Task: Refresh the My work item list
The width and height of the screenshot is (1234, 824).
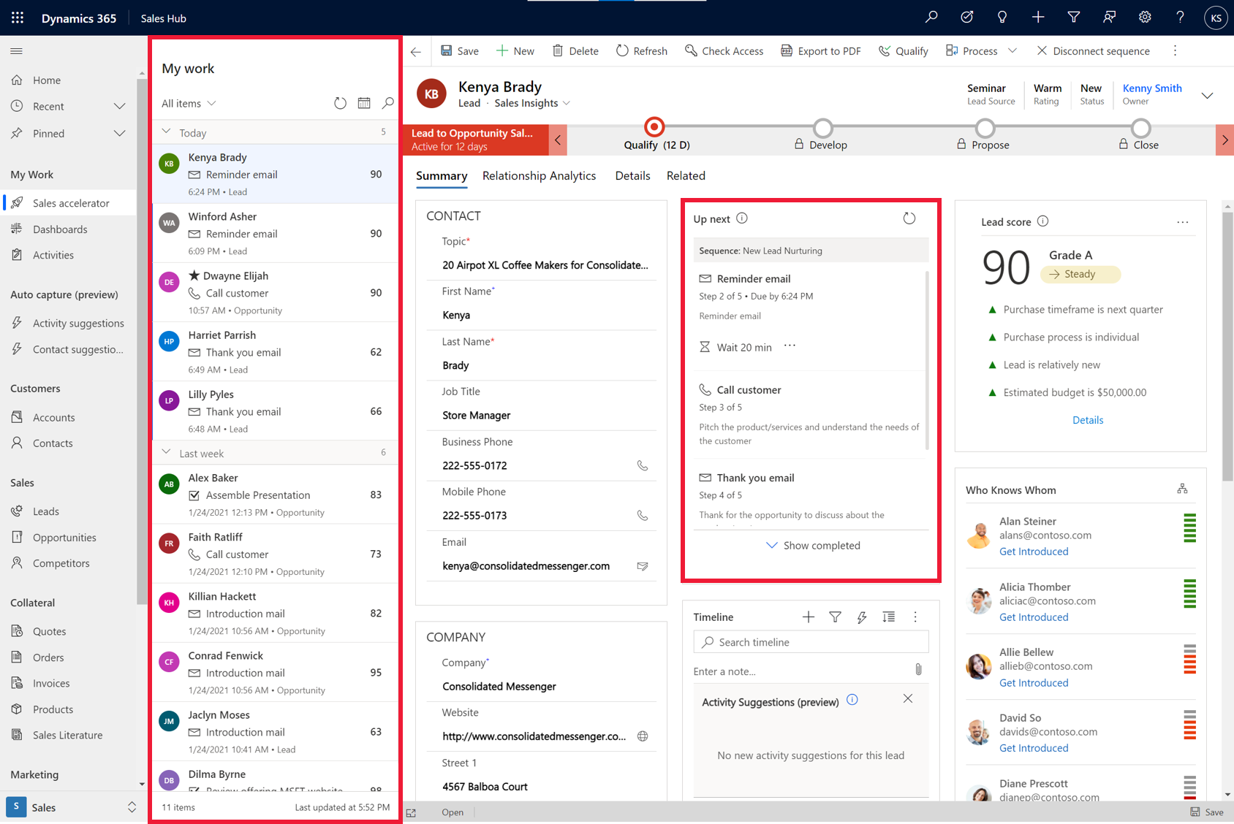Action: (x=340, y=103)
